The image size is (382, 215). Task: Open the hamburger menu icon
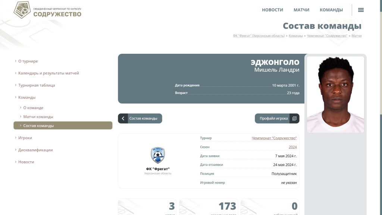[x=361, y=10]
